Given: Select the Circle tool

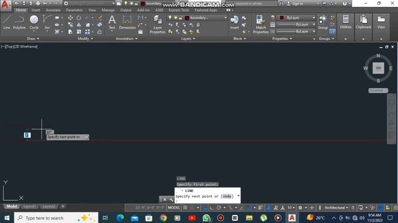Looking at the screenshot, I should [34, 22].
